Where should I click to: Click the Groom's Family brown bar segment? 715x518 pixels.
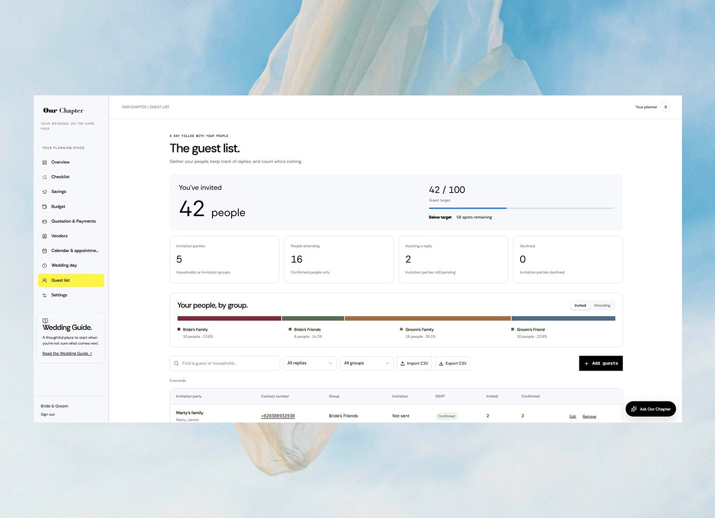(428, 318)
